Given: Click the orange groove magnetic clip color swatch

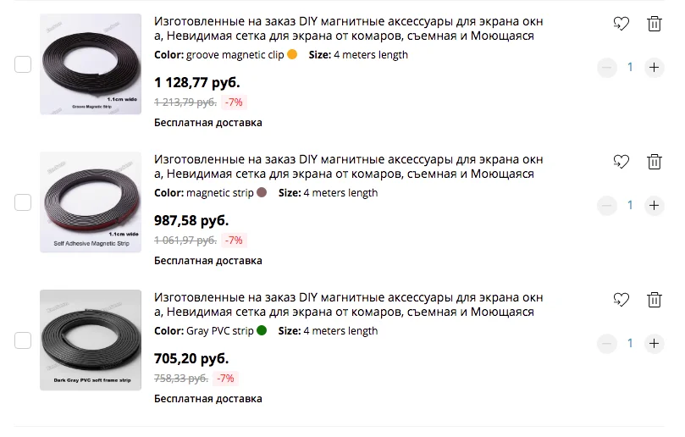Looking at the screenshot, I should 292,54.
